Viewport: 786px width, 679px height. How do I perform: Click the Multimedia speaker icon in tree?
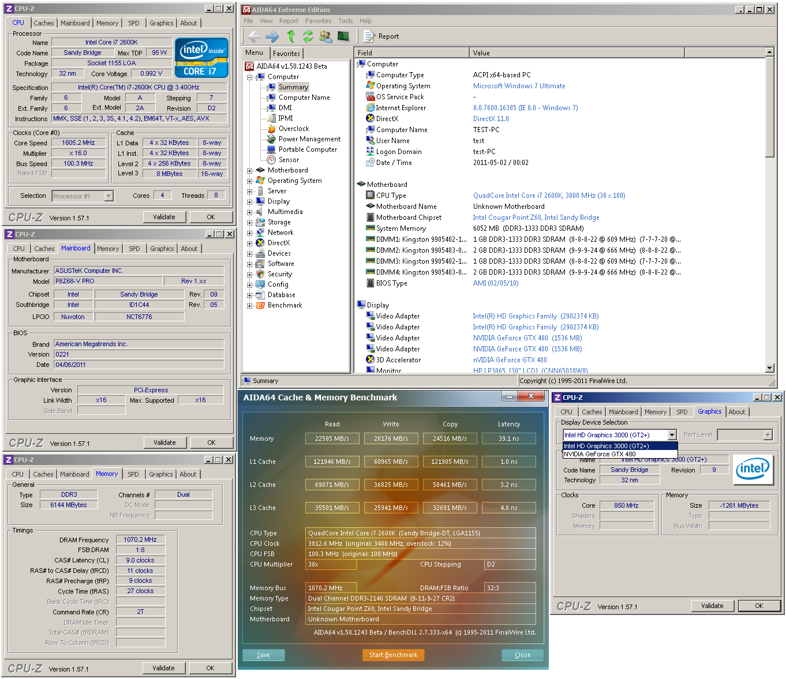click(x=260, y=212)
